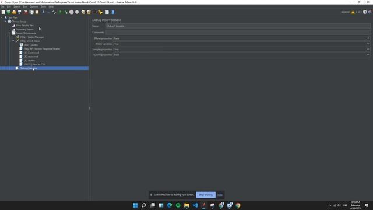
Task: Click the Hide link in sharing bar
Action: point(220,195)
